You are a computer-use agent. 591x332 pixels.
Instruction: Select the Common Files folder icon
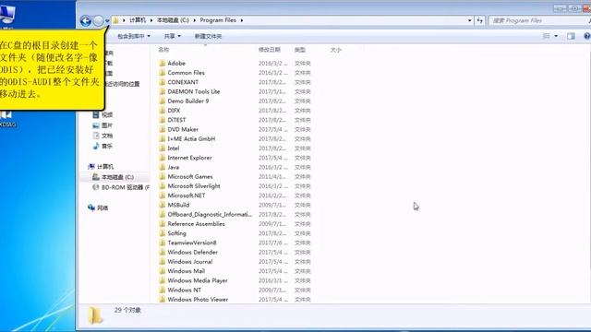(163, 73)
